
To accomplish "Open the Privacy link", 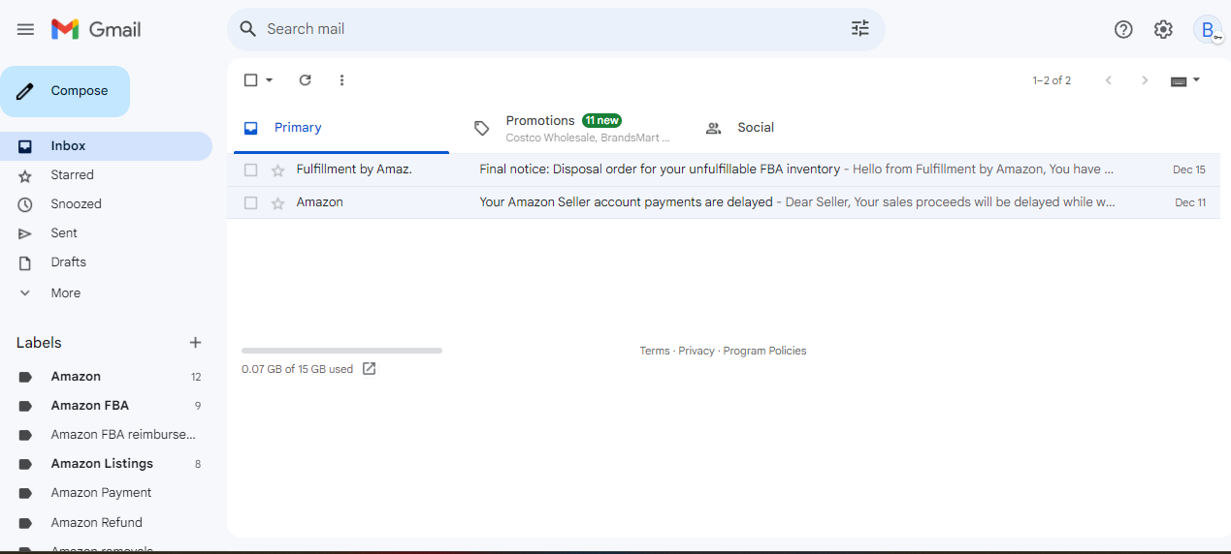I will coord(696,351).
